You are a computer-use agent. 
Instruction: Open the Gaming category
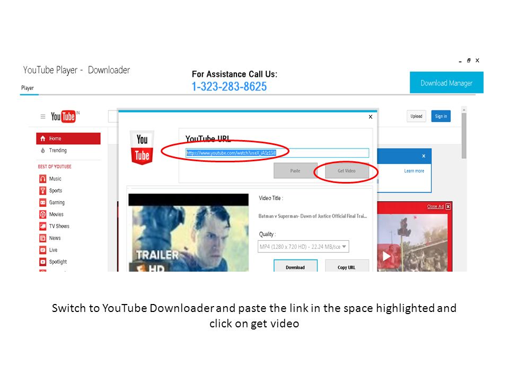57,202
